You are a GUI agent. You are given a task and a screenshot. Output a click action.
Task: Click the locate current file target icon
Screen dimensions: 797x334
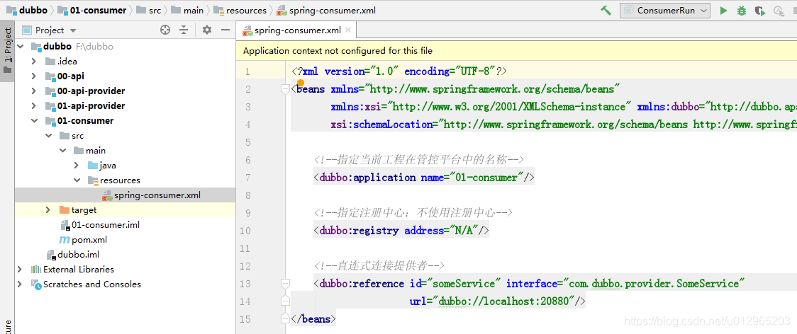(165, 30)
